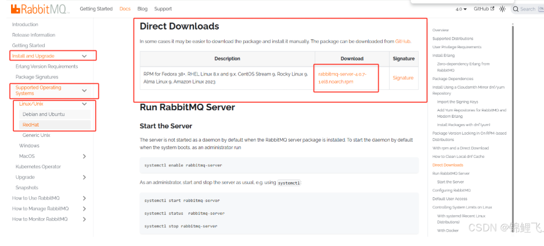Jump to How to Clean Local dnf Cache
Screen dimensions: 544x246
(x=458, y=156)
